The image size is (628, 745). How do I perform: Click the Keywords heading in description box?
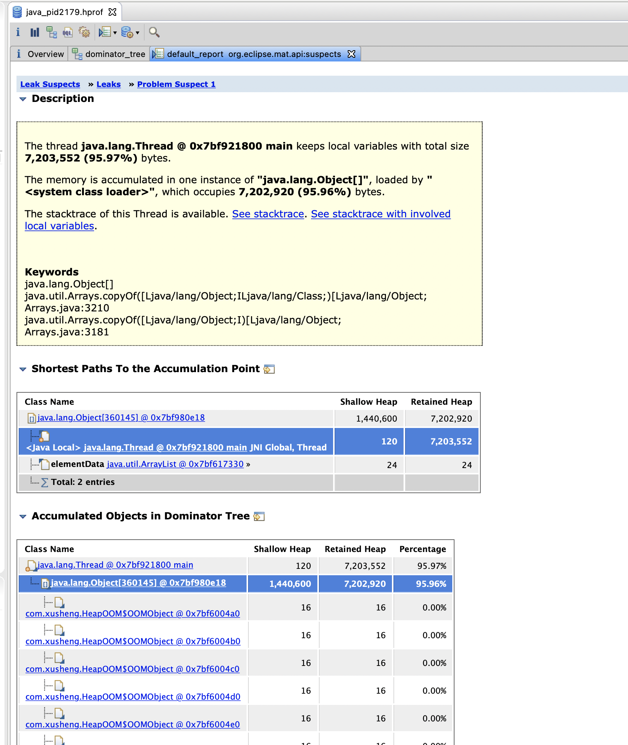point(52,272)
